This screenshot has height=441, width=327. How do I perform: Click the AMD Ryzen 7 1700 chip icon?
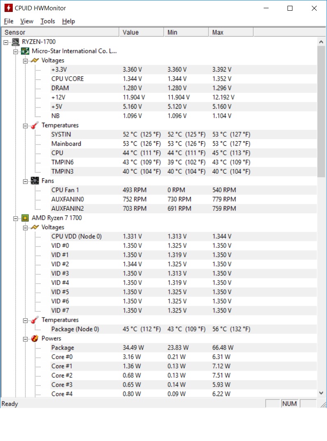pyautogui.click(x=25, y=218)
